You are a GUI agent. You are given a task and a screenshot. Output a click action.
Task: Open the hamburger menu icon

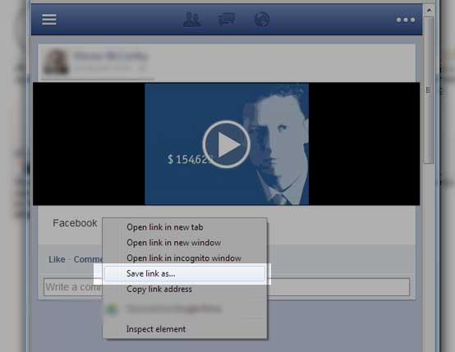click(49, 20)
